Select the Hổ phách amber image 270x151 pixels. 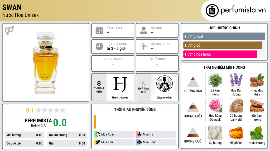click(x=236, y=133)
